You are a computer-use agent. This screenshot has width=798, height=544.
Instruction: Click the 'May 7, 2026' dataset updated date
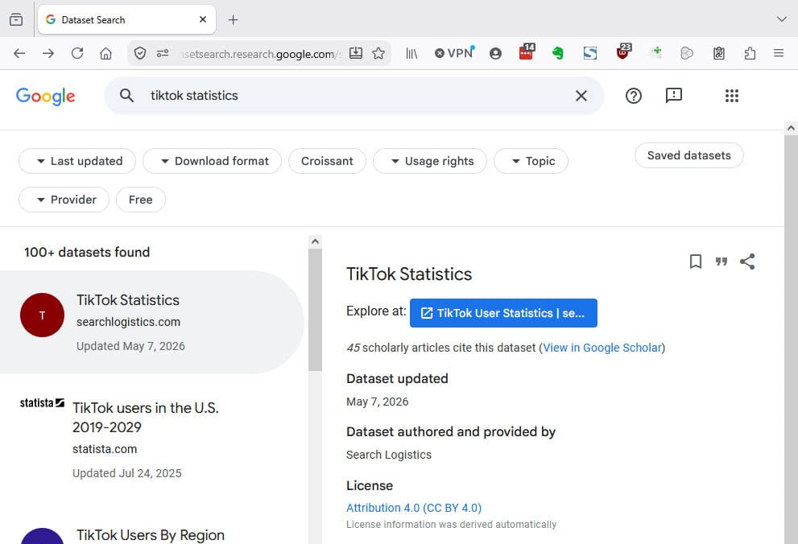point(378,402)
